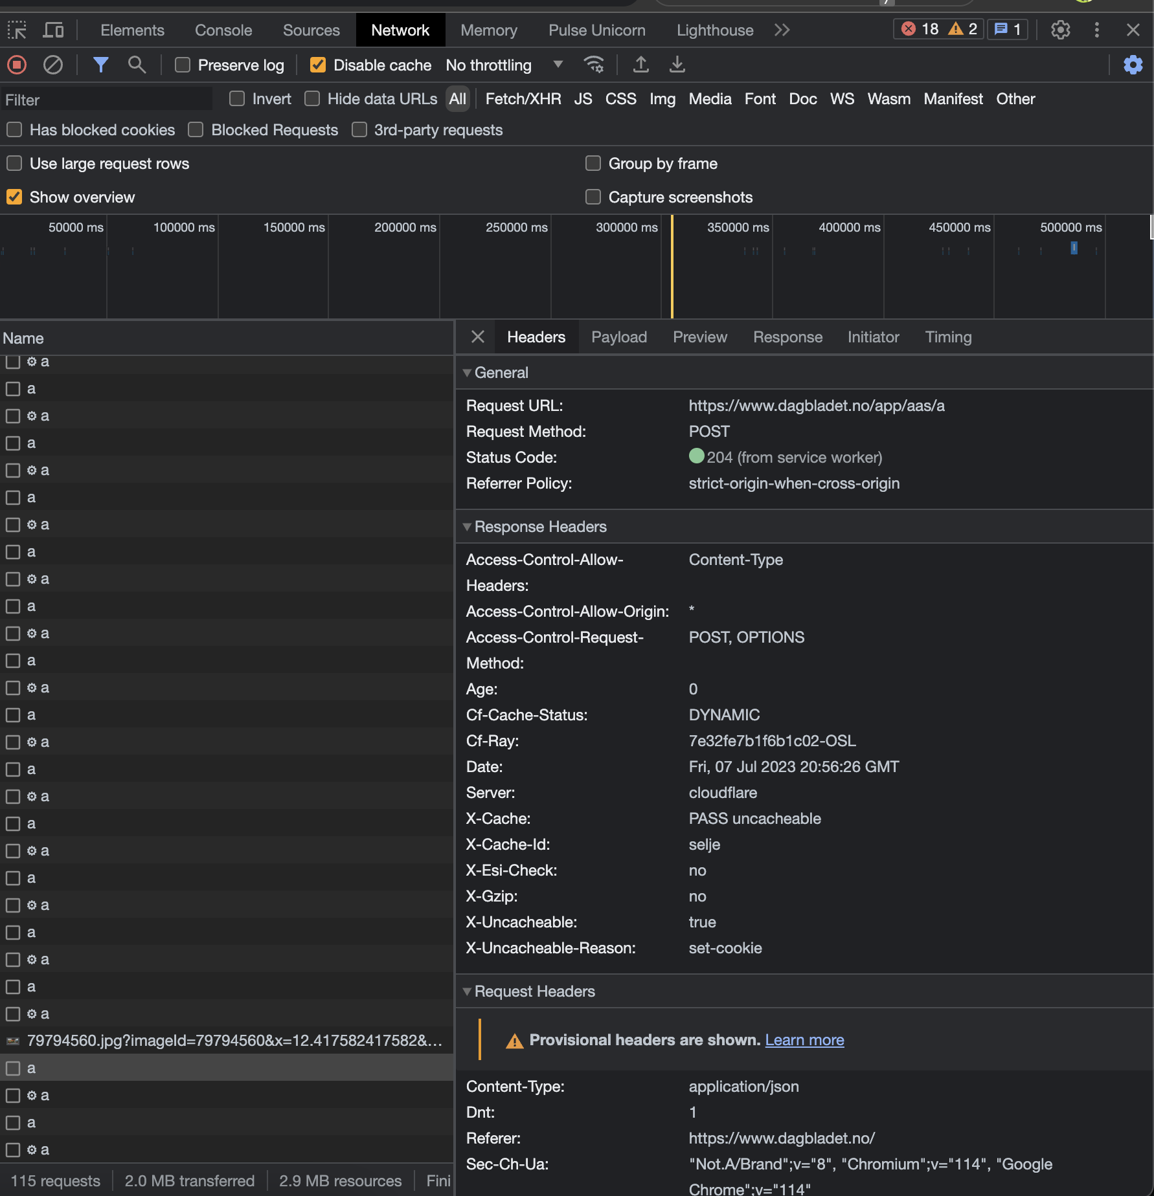
Task: Toggle the device toolbar
Action: click(x=53, y=30)
